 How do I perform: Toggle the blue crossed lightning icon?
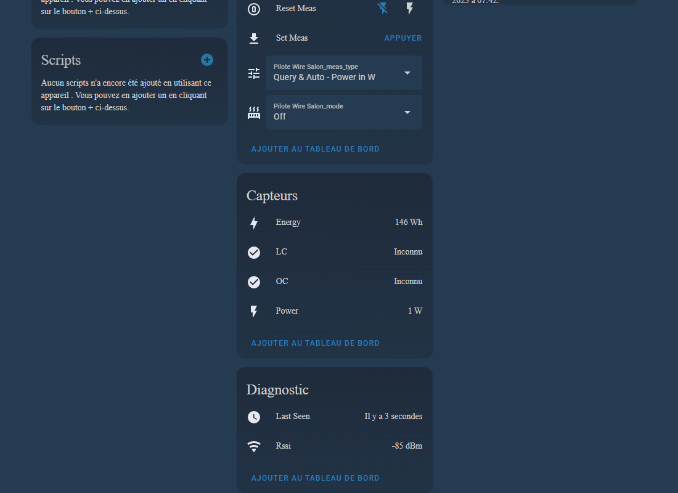[x=382, y=8]
